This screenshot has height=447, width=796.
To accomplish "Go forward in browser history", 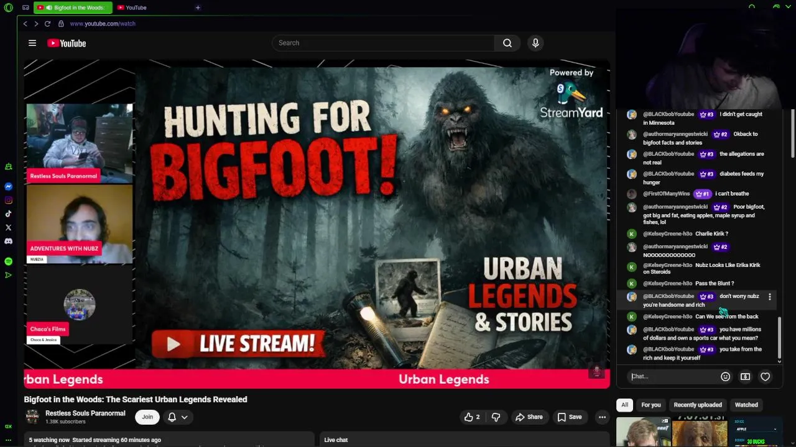I will (36, 24).
